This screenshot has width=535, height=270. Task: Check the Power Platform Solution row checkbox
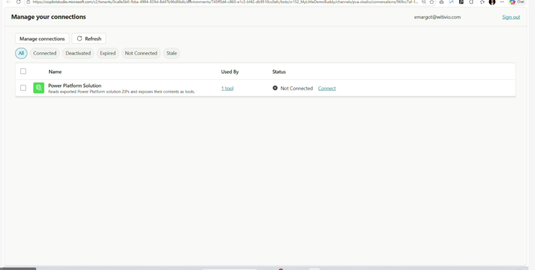23,88
